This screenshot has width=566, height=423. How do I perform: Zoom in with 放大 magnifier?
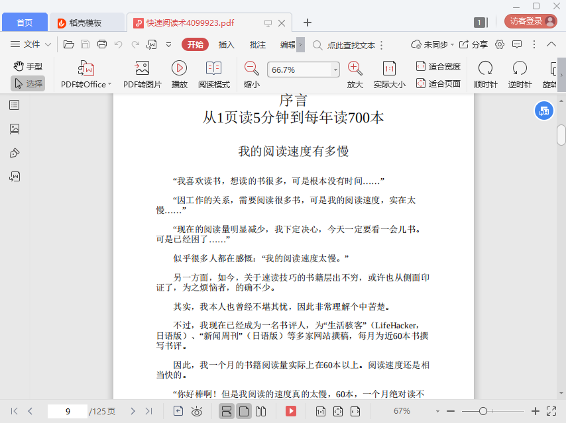pyautogui.click(x=355, y=75)
